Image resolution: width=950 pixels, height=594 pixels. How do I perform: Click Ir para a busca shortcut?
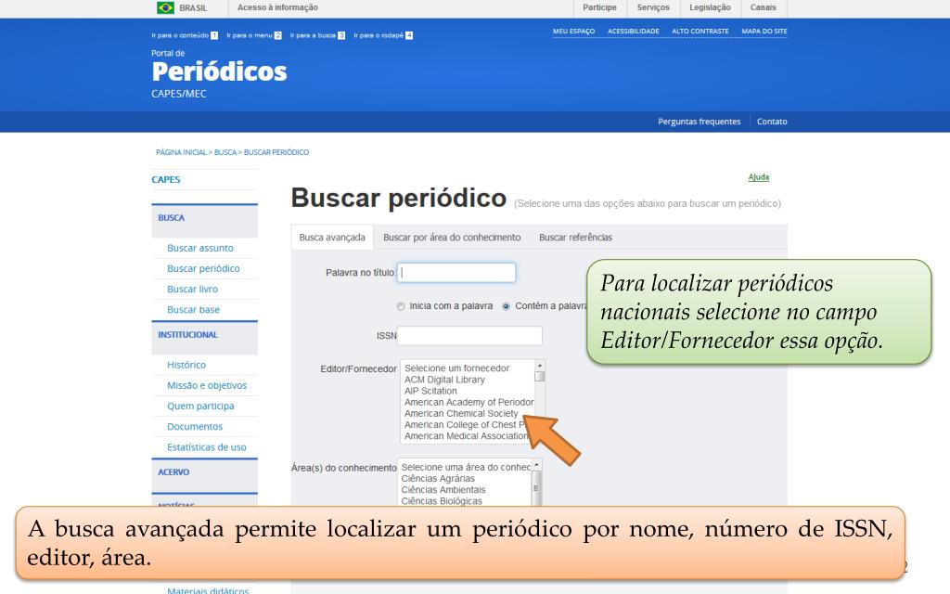tap(317, 35)
